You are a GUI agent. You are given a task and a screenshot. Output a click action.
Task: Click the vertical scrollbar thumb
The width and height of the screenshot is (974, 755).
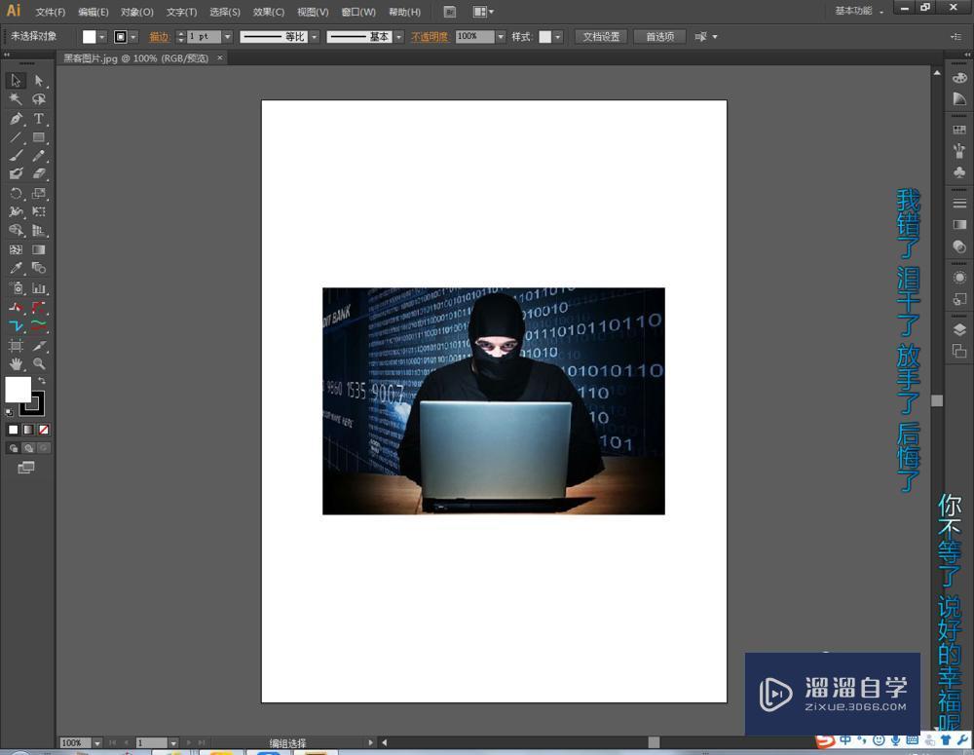pos(937,400)
